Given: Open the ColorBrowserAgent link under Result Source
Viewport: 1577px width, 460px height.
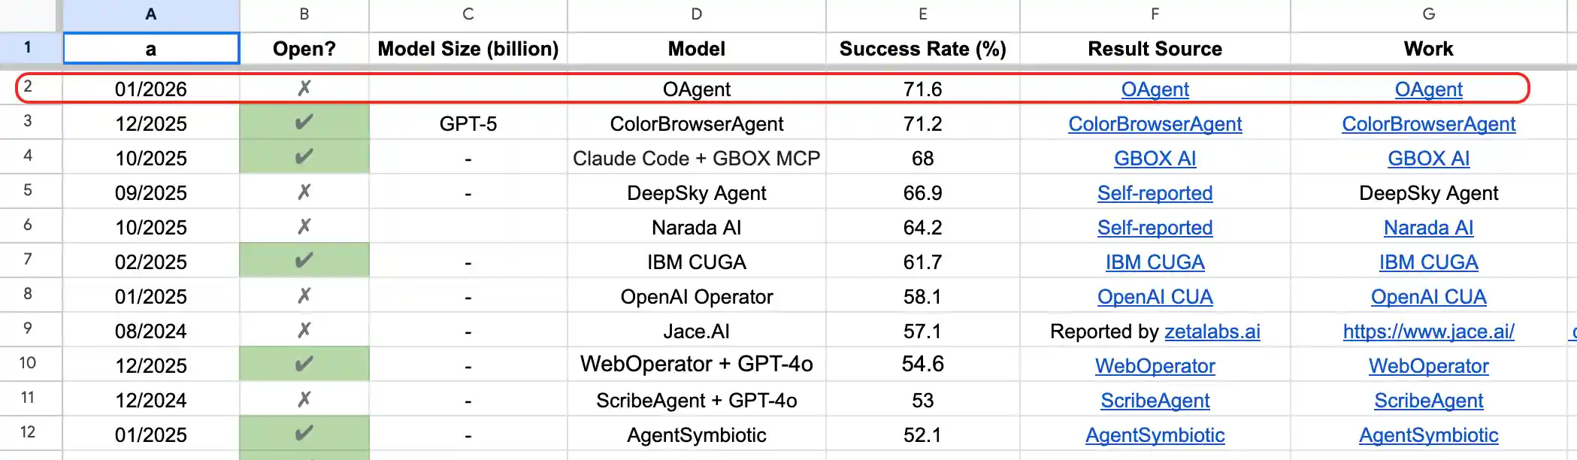Looking at the screenshot, I should [x=1155, y=124].
